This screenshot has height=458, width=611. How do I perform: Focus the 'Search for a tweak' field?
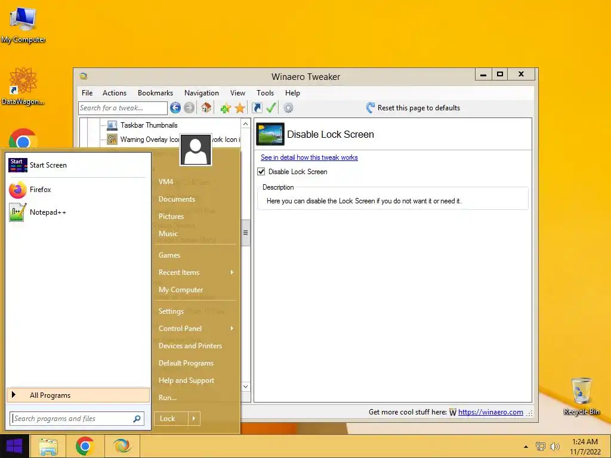coord(123,108)
